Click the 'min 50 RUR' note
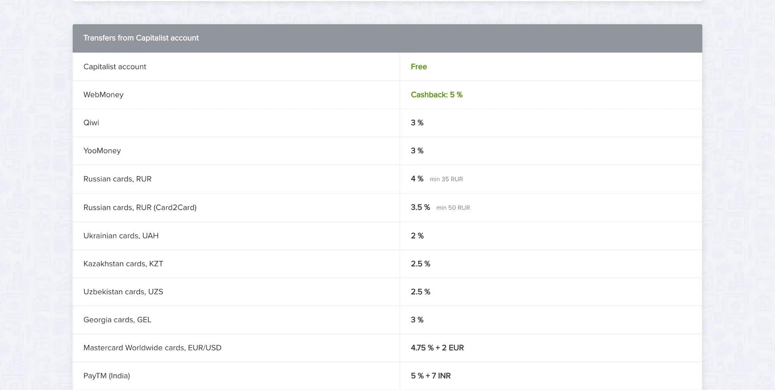The width and height of the screenshot is (775, 390). 453,207
